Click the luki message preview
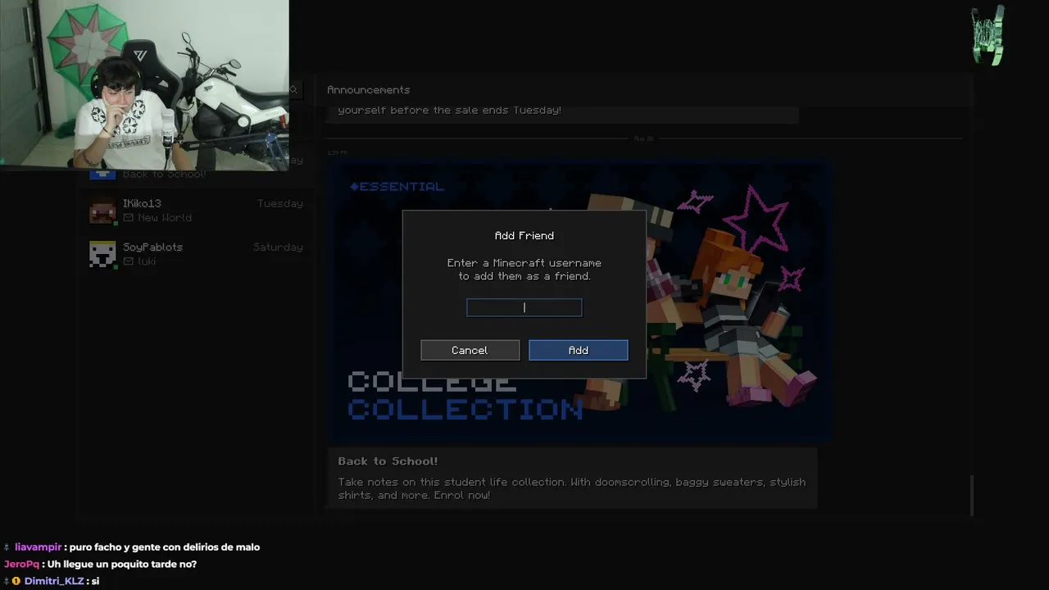The image size is (1049, 590). pos(147,261)
